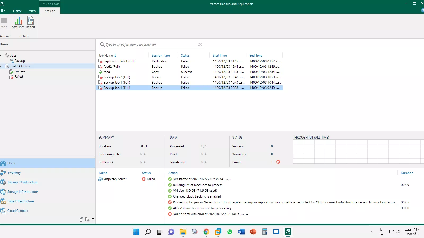Select the foad2 (Full) session row
The height and width of the screenshot is (238, 424).
[x=189, y=67]
